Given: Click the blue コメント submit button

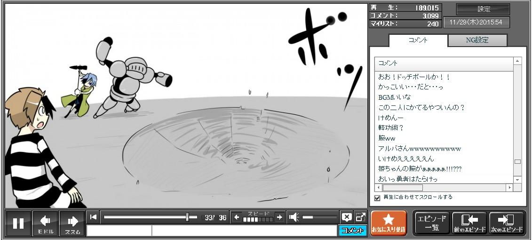Looking at the screenshot, I should 352,231.
